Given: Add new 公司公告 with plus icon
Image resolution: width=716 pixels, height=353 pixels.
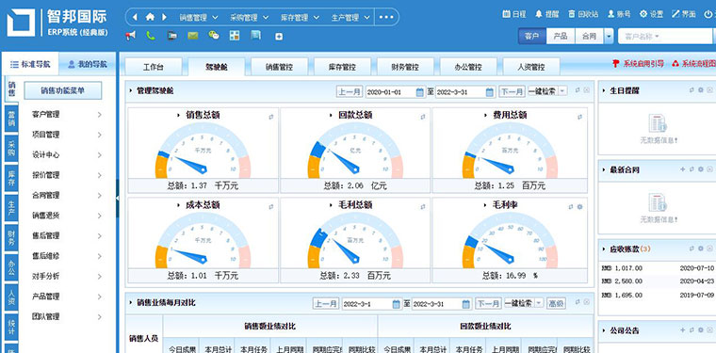Looking at the screenshot, I should 683,329.
